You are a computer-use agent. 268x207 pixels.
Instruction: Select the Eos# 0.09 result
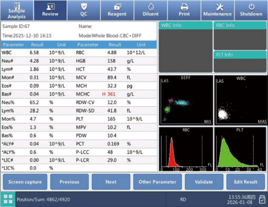pyautogui.click(x=34, y=86)
